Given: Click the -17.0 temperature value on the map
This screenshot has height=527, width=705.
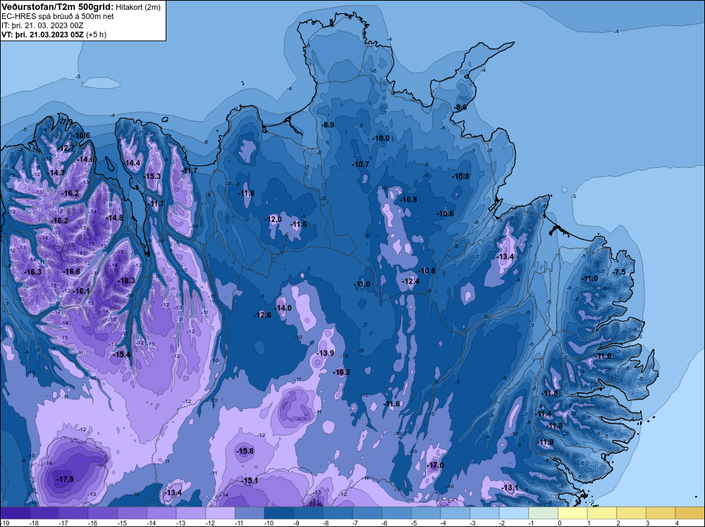Looking at the screenshot, I should (x=435, y=465).
